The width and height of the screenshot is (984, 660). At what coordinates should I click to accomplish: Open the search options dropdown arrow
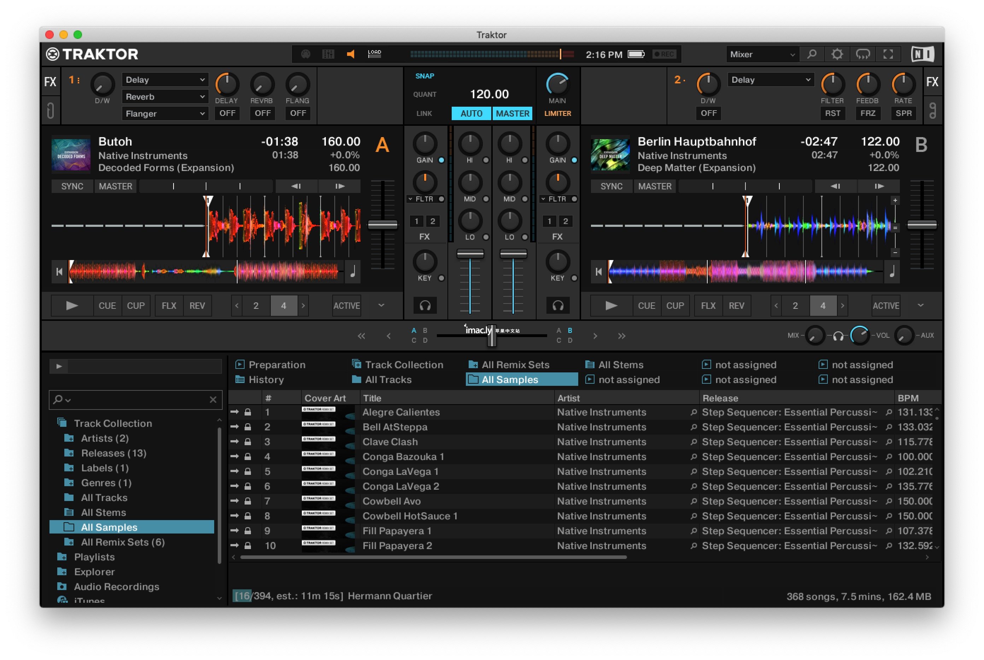point(68,400)
